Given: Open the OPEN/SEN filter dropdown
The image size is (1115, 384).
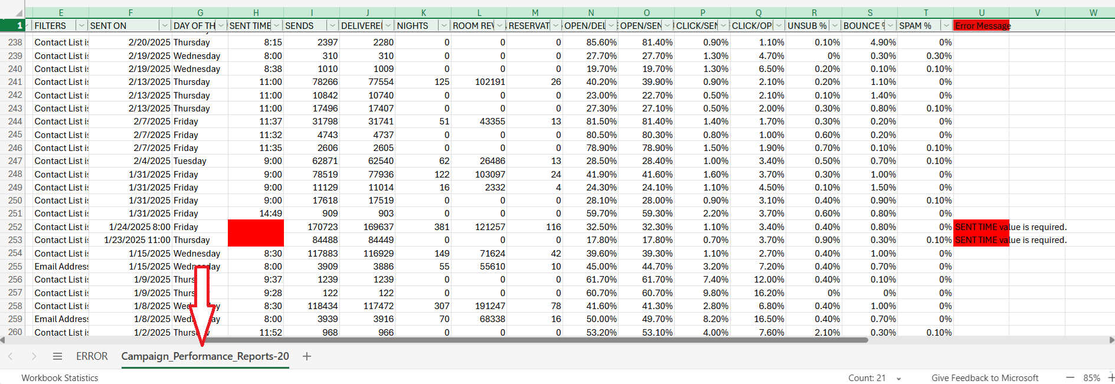Looking at the screenshot, I should tap(668, 25).
